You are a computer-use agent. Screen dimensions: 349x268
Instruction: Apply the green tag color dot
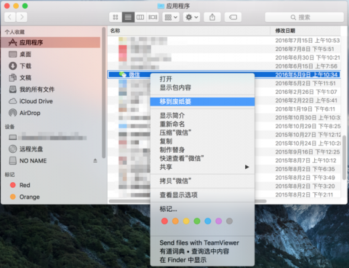(x=197, y=221)
